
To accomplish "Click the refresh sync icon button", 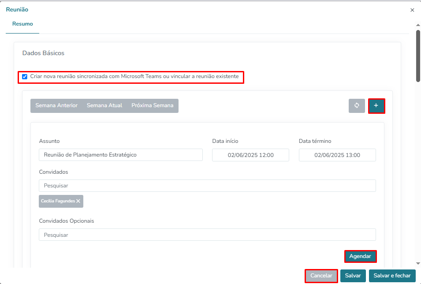I will click(357, 105).
